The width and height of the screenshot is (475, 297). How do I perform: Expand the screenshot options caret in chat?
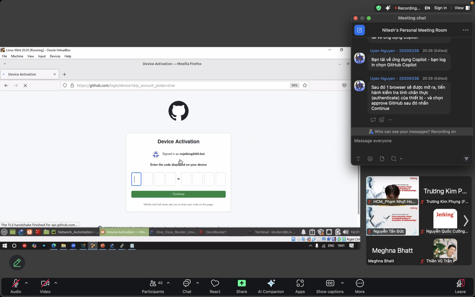point(401,159)
